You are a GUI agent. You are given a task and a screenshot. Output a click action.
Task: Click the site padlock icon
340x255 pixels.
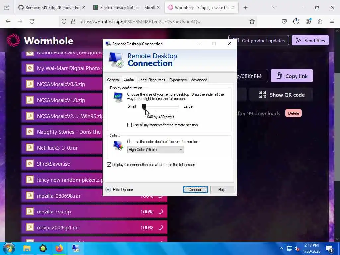coord(73,21)
